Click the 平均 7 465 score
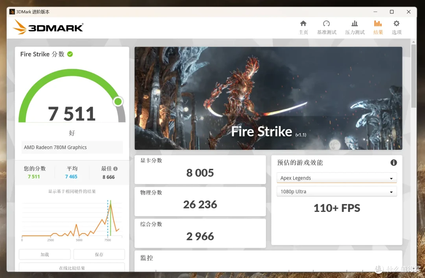 click(x=71, y=177)
